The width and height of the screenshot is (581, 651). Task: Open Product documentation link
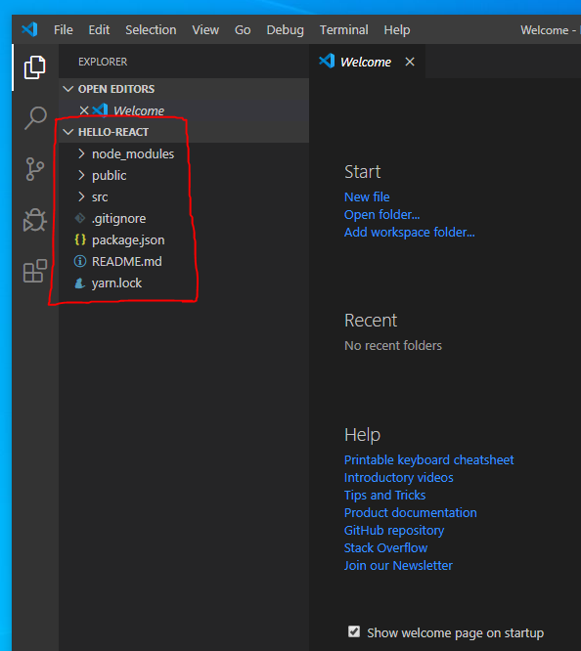[410, 513]
